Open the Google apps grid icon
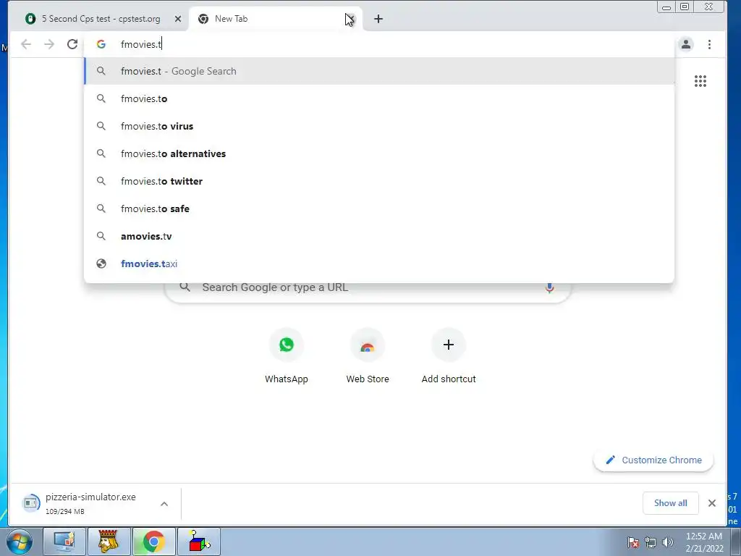 point(700,81)
